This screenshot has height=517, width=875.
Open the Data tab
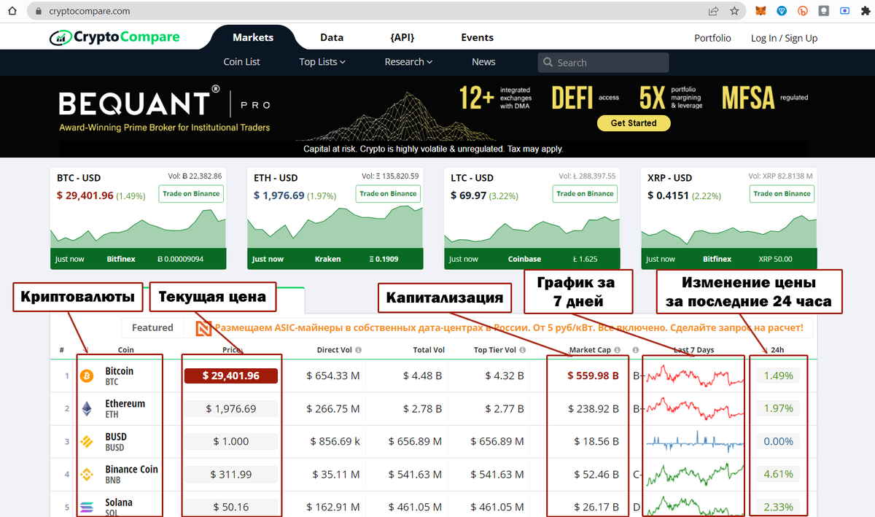[x=332, y=38]
